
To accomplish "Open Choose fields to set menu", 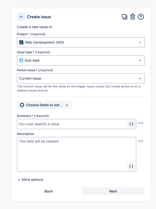I will (x=44, y=105).
